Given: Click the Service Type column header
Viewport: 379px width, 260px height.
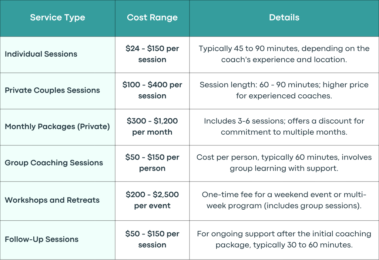Looking at the screenshot, I should (57, 18).
